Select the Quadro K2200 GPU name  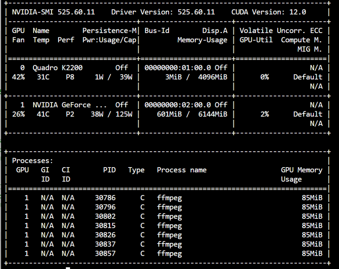click(x=58, y=68)
